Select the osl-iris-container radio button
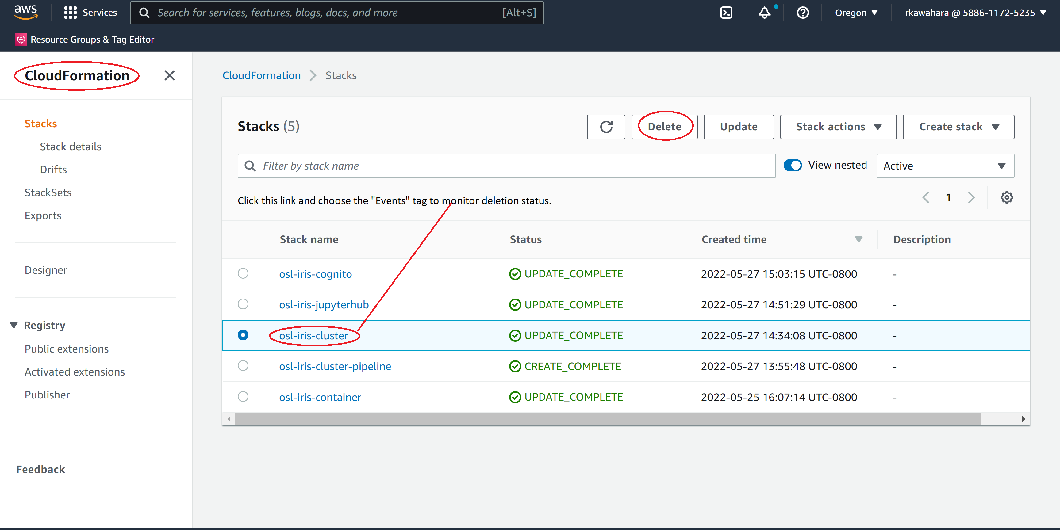The image size is (1060, 530). pyautogui.click(x=243, y=396)
